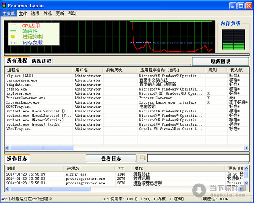
Task: Select the svchost.exe (rpcss) [RpcSs] row
Action: tap(127, 125)
